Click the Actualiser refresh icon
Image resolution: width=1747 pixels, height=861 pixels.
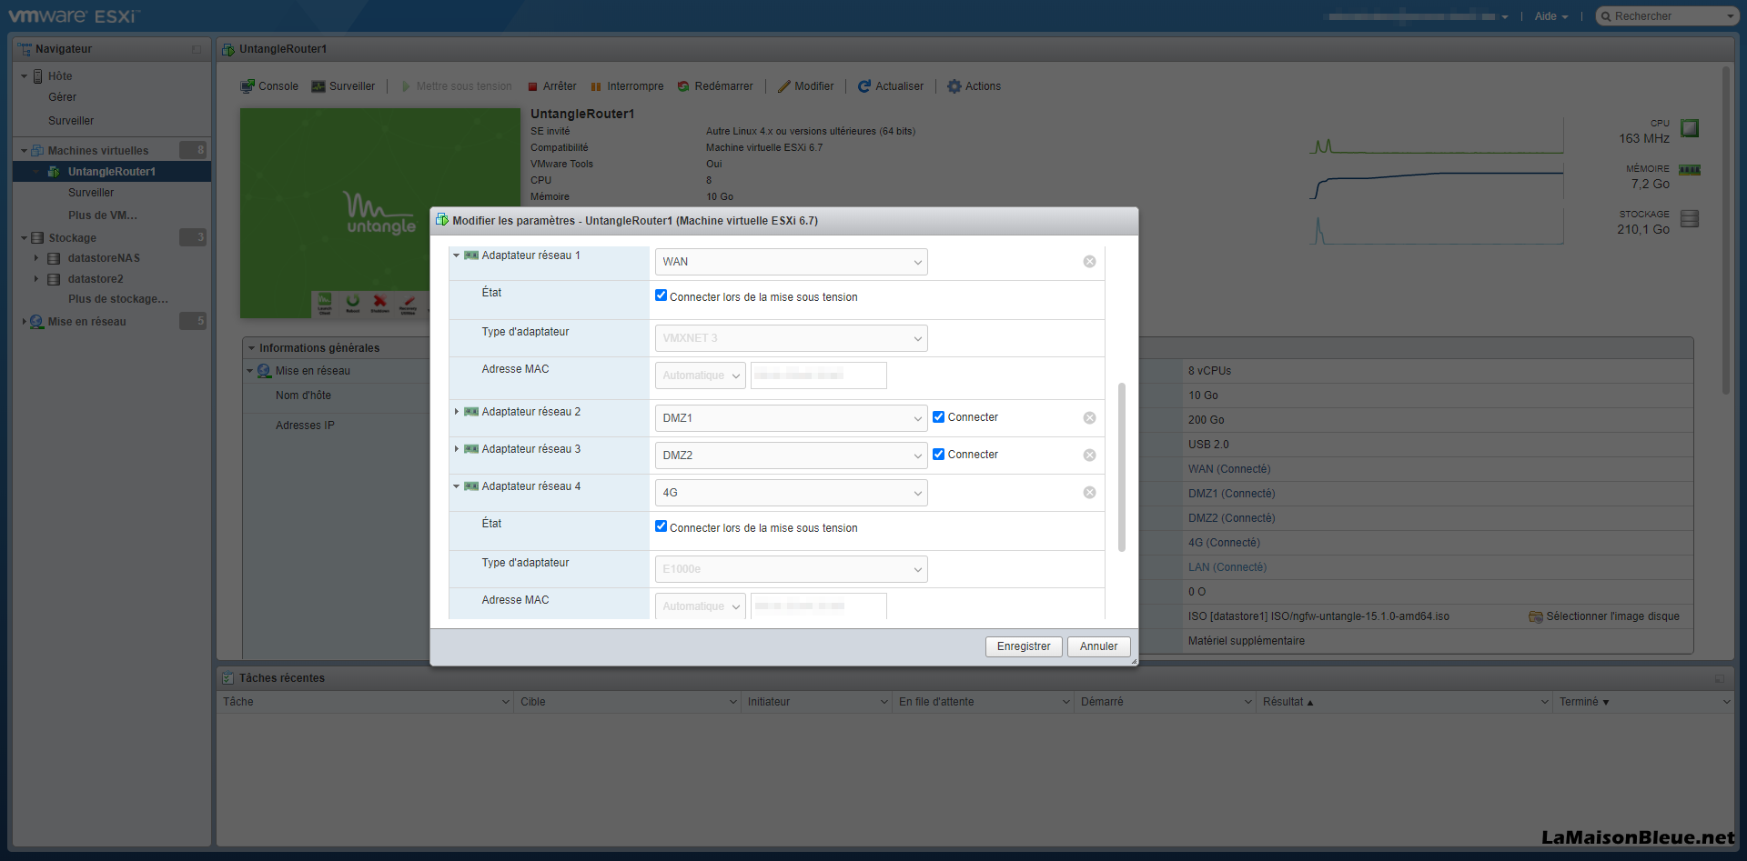click(864, 86)
